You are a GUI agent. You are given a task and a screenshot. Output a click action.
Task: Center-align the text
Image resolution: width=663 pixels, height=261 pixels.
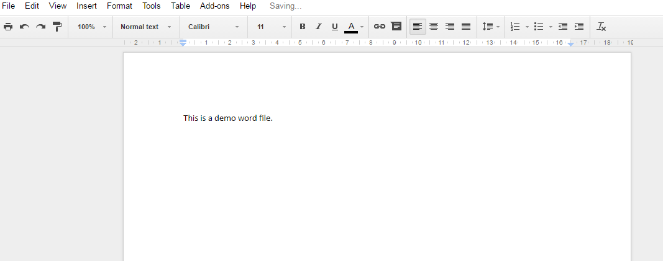pos(433,27)
